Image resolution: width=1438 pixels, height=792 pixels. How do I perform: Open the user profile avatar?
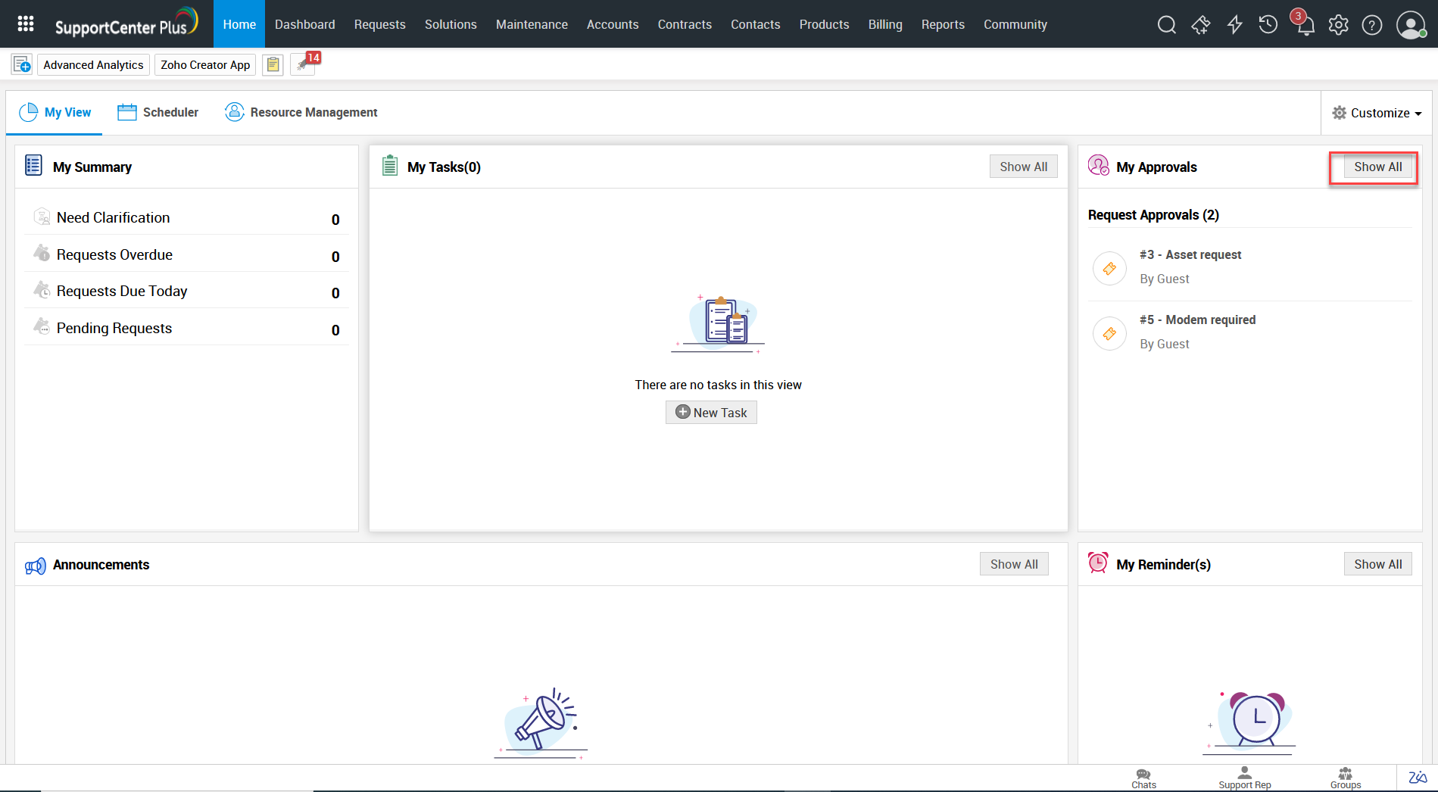[x=1410, y=25]
